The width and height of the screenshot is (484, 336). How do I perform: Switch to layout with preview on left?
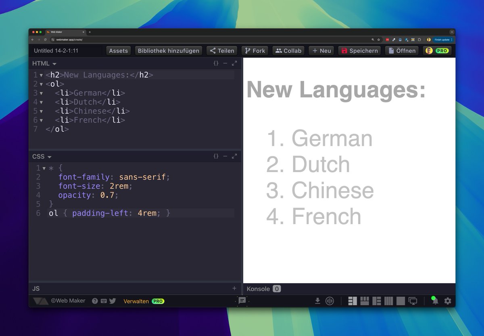click(377, 301)
